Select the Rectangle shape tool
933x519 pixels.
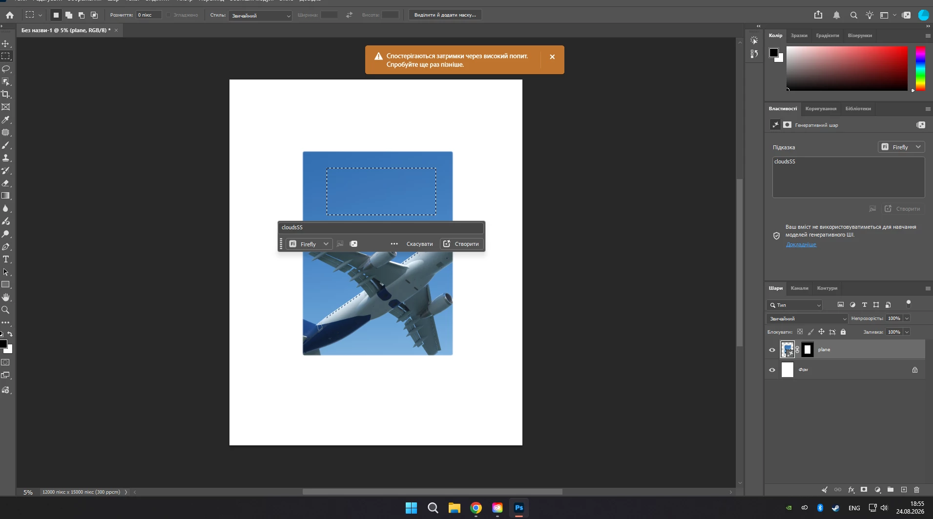[x=6, y=284]
